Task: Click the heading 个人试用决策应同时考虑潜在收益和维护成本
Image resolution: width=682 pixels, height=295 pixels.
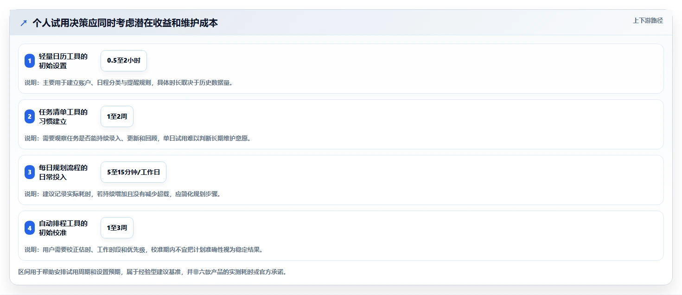Action: 125,23
